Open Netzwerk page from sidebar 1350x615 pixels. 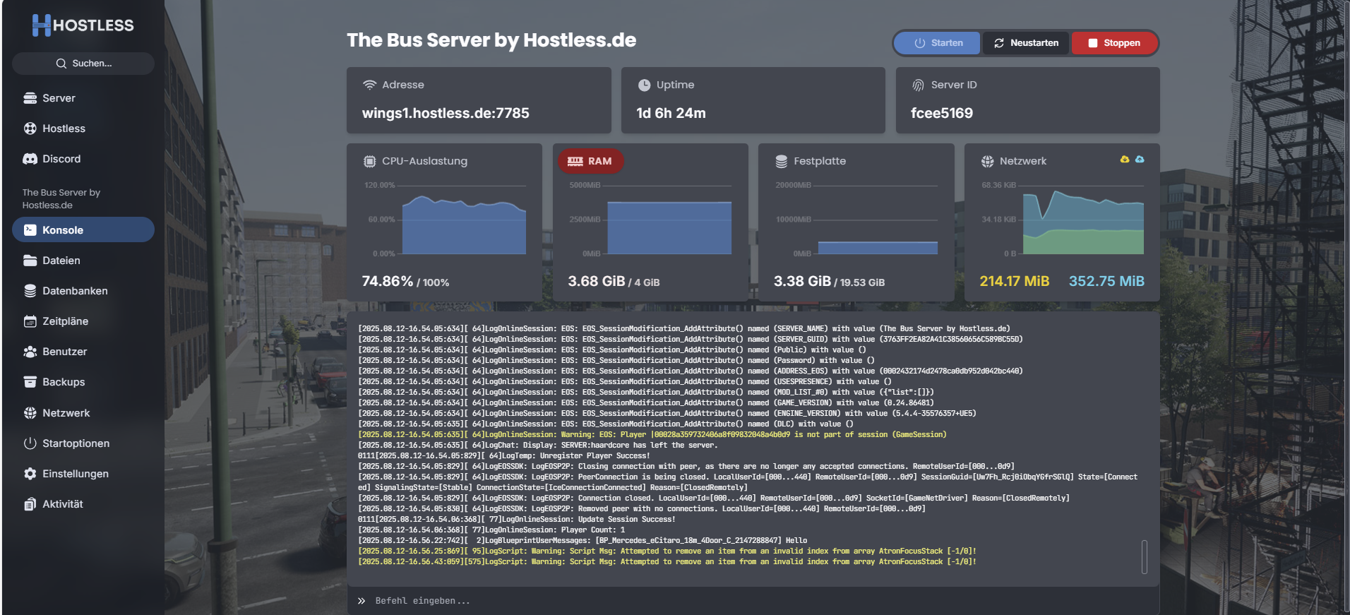tap(83, 413)
